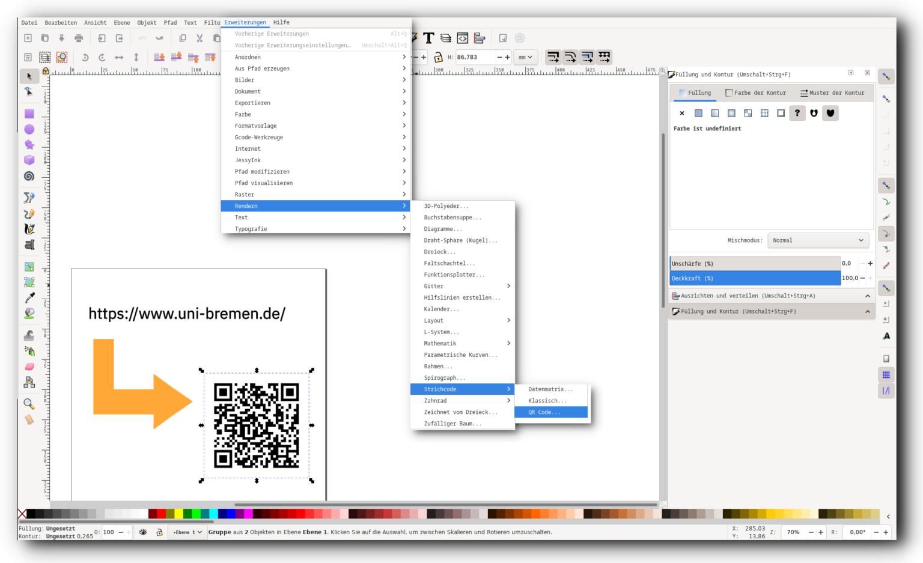Click the rotation angle field

pos(858,532)
